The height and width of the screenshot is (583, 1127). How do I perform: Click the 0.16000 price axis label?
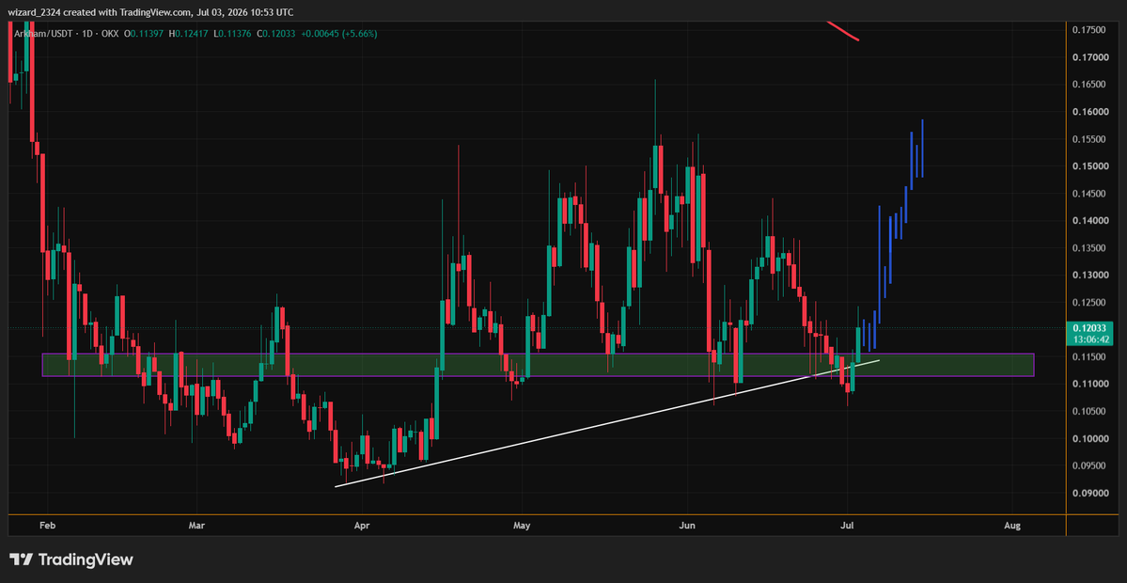point(1088,112)
